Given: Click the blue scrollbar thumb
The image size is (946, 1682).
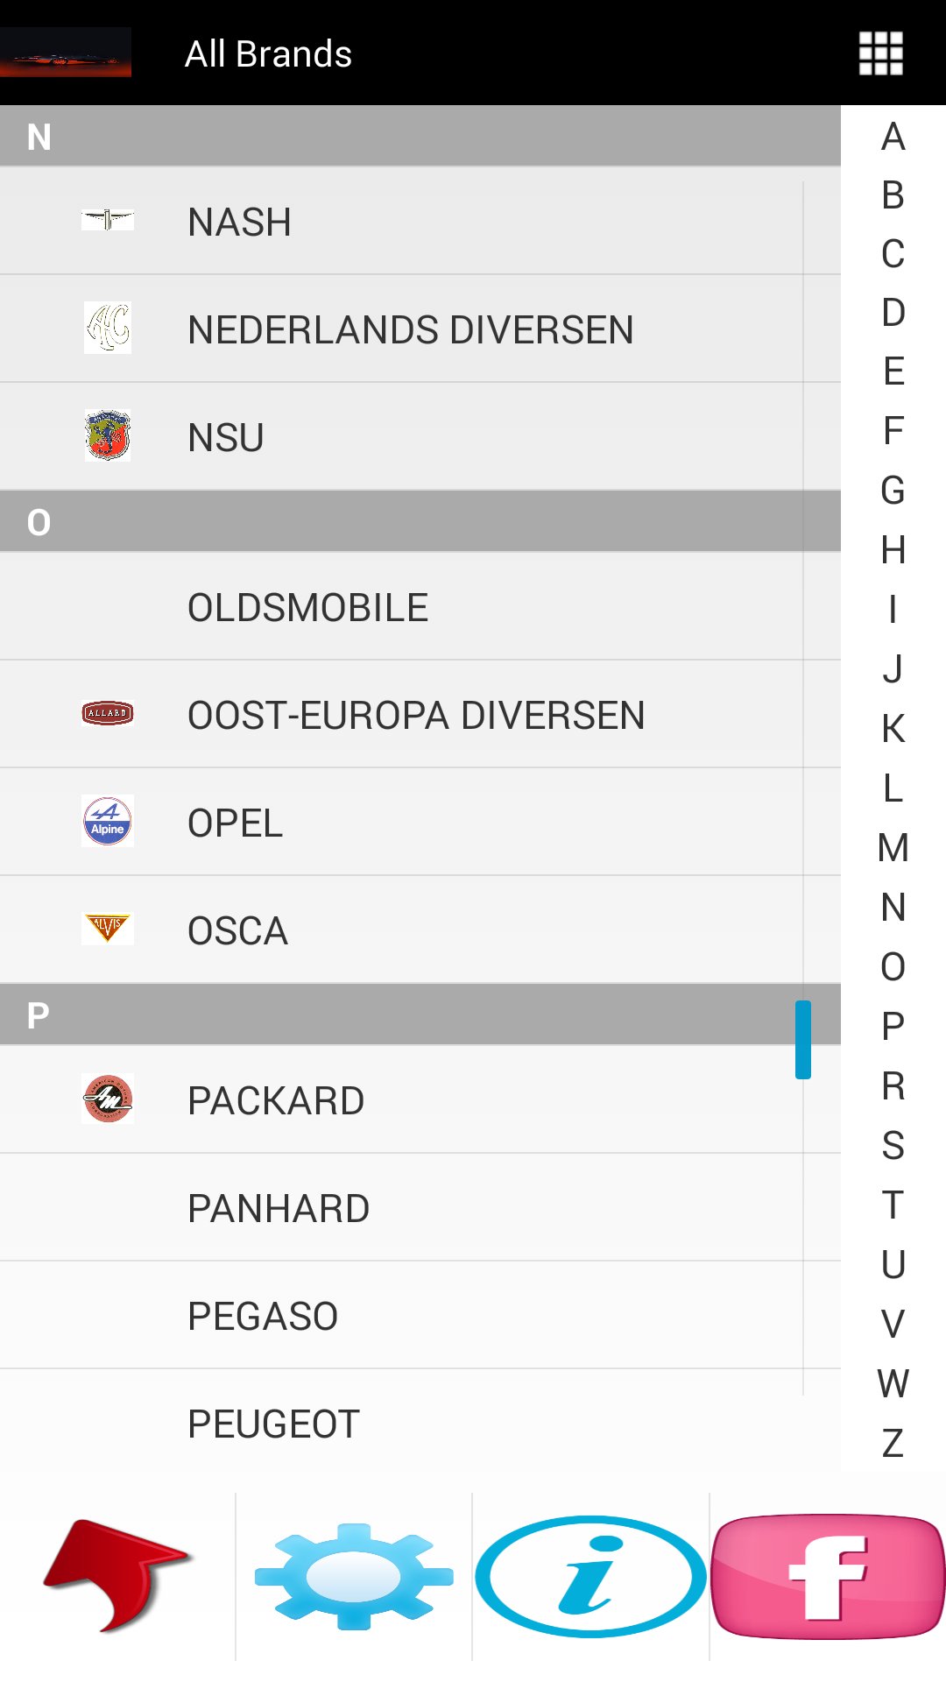Looking at the screenshot, I should pyautogui.click(x=802, y=1040).
